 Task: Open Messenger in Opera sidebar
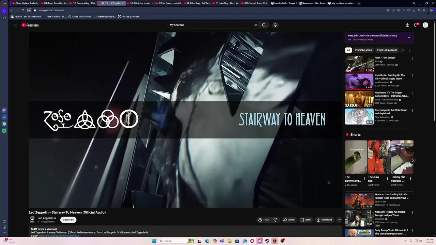(x=4, y=117)
